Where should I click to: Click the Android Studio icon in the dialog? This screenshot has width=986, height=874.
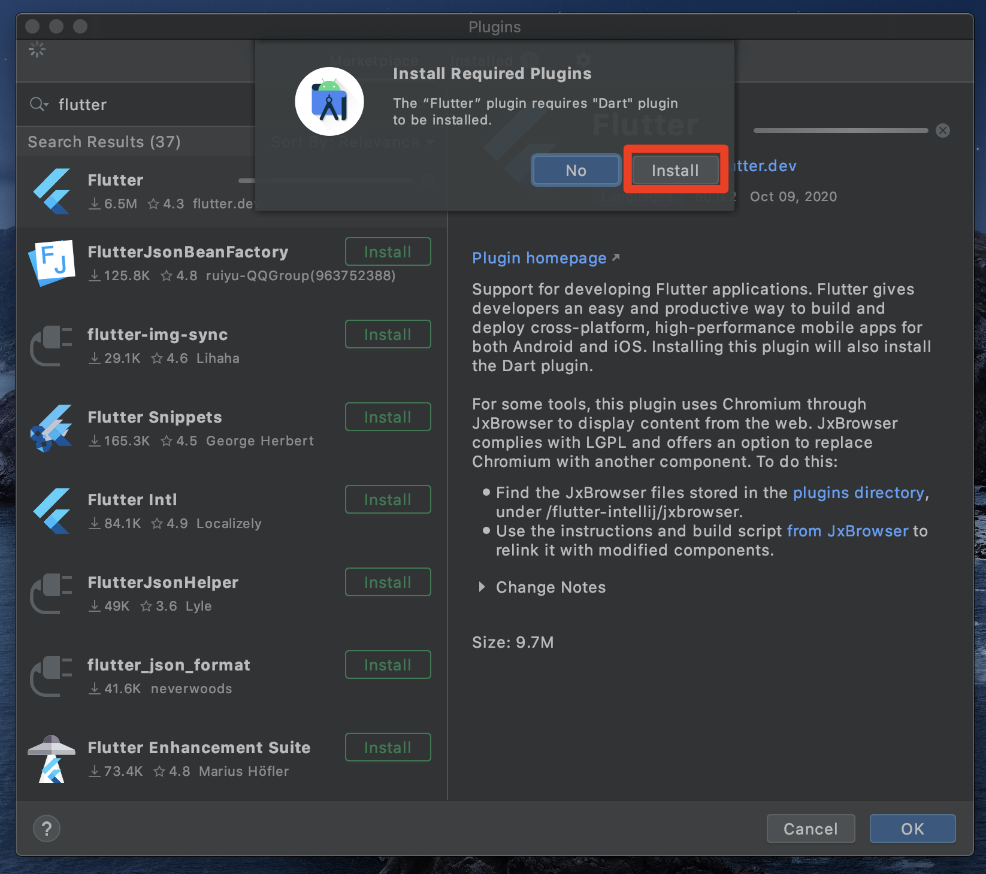[329, 101]
